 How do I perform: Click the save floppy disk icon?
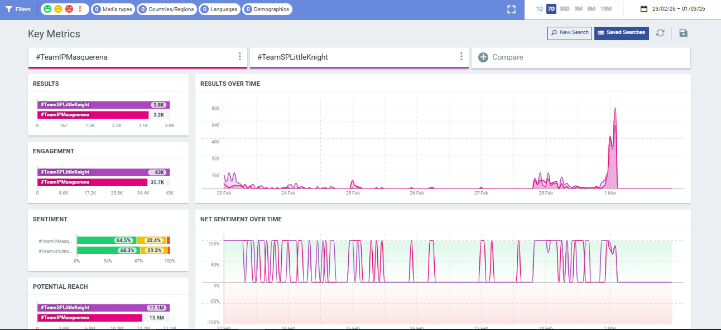pyautogui.click(x=683, y=33)
